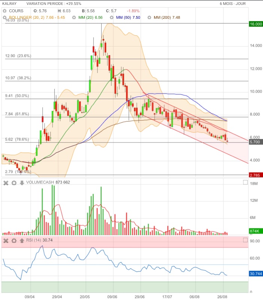Image resolution: width=263 pixels, height=300 pixels.
Task: Click the 5.700 current price tag
Action: click(256, 142)
